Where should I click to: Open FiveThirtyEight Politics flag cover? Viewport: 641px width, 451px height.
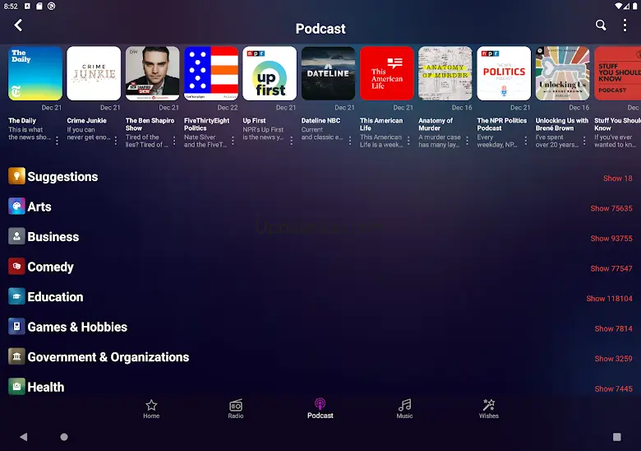[x=211, y=73]
